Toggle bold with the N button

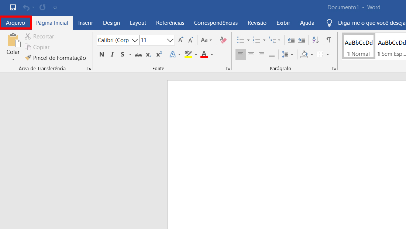101,54
